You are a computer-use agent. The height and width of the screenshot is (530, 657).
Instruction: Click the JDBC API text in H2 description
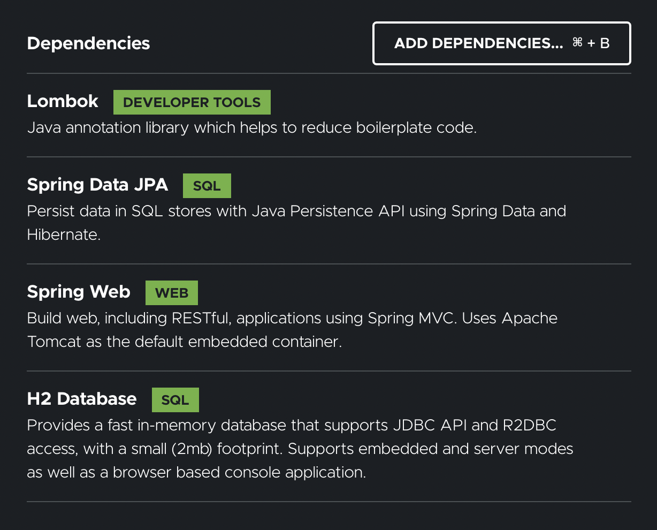(x=429, y=425)
